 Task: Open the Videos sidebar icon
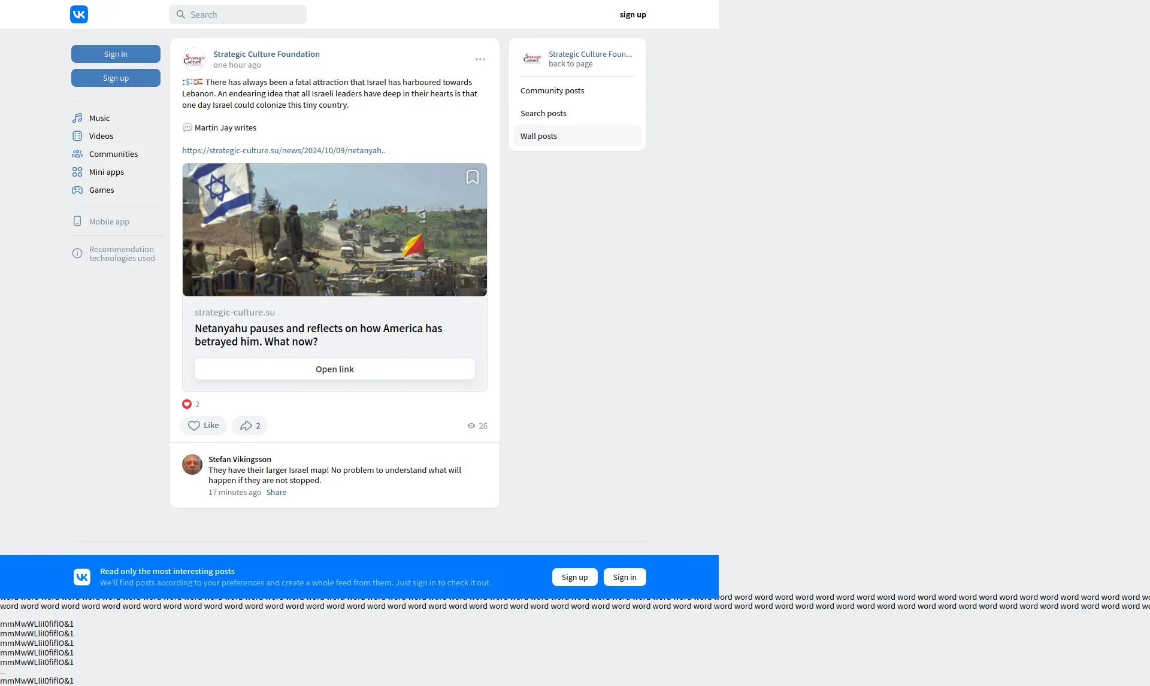pos(77,136)
